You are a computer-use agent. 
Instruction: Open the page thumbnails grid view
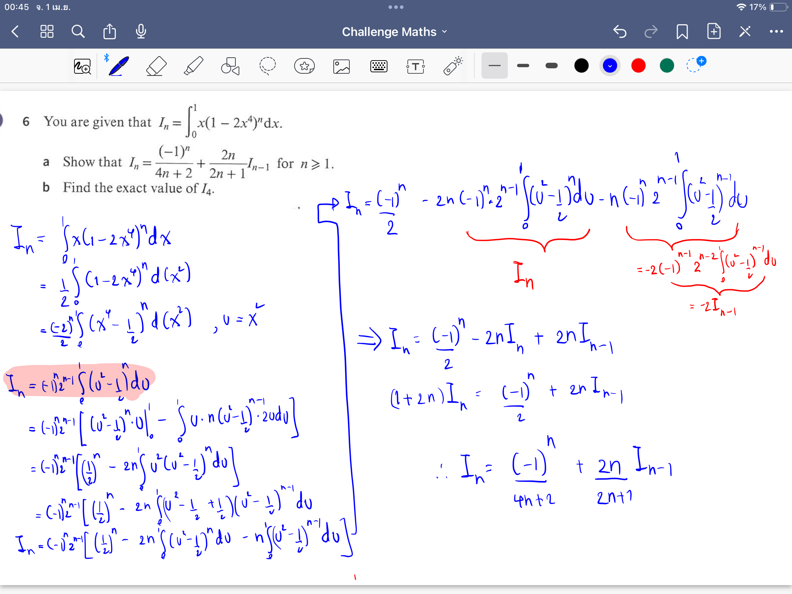pyautogui.click(x=47, y=31)
